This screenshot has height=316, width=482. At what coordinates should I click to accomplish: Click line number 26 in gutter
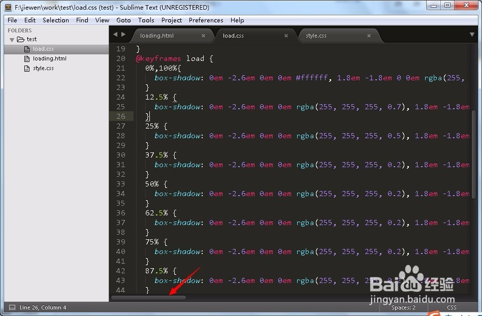121,116
